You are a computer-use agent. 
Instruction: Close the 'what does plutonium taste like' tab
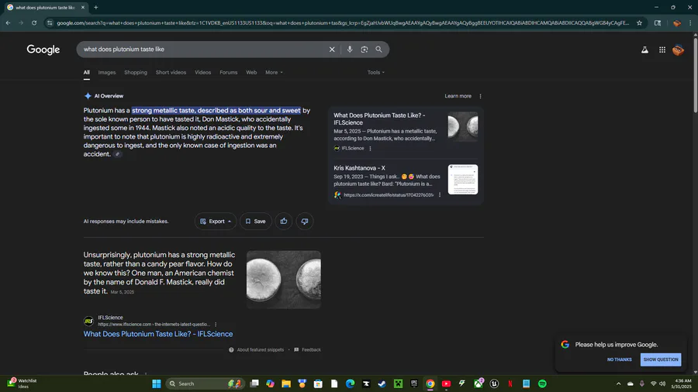[x=83, y=8]
